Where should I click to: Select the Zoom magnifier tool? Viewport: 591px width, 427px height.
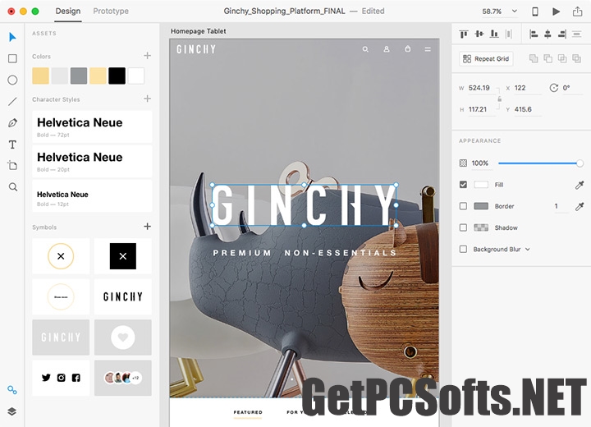pyautogui.click(x=13, y=187)
